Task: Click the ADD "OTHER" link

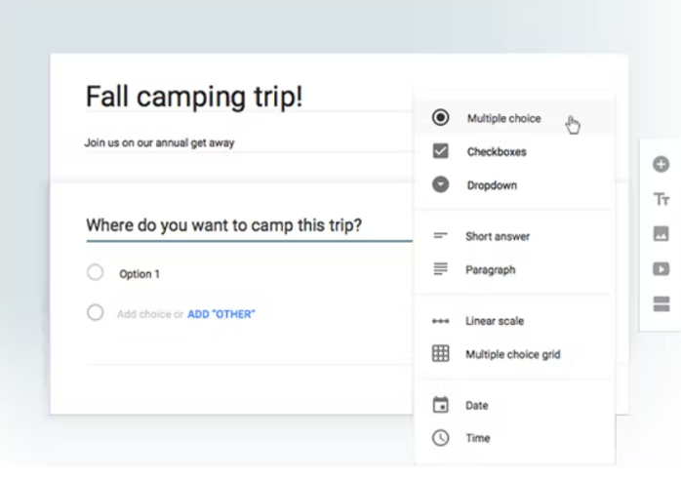Action: pyautogui.click(x=221, y=314)
